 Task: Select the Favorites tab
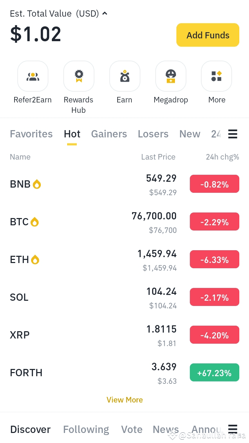click(31, 134)
